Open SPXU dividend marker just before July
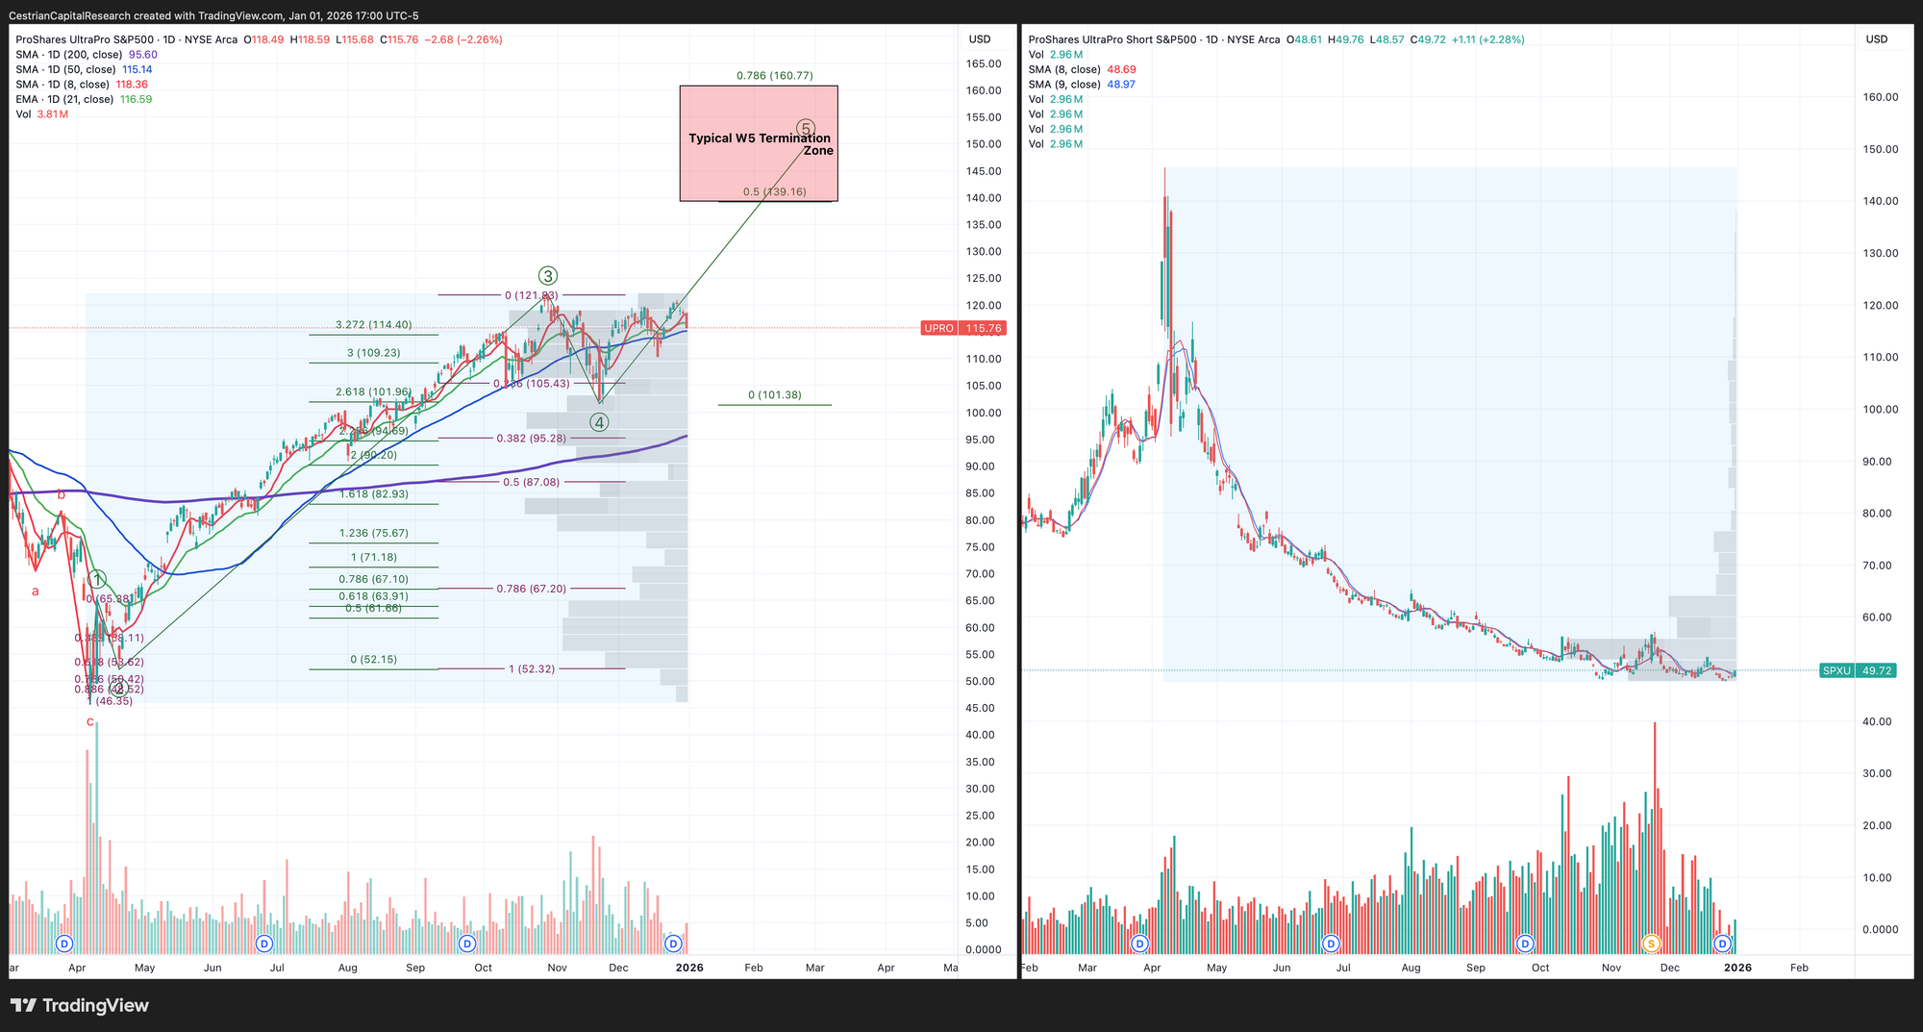Viewport: 1923px width, 1032px height. [x=1331, y=943]
